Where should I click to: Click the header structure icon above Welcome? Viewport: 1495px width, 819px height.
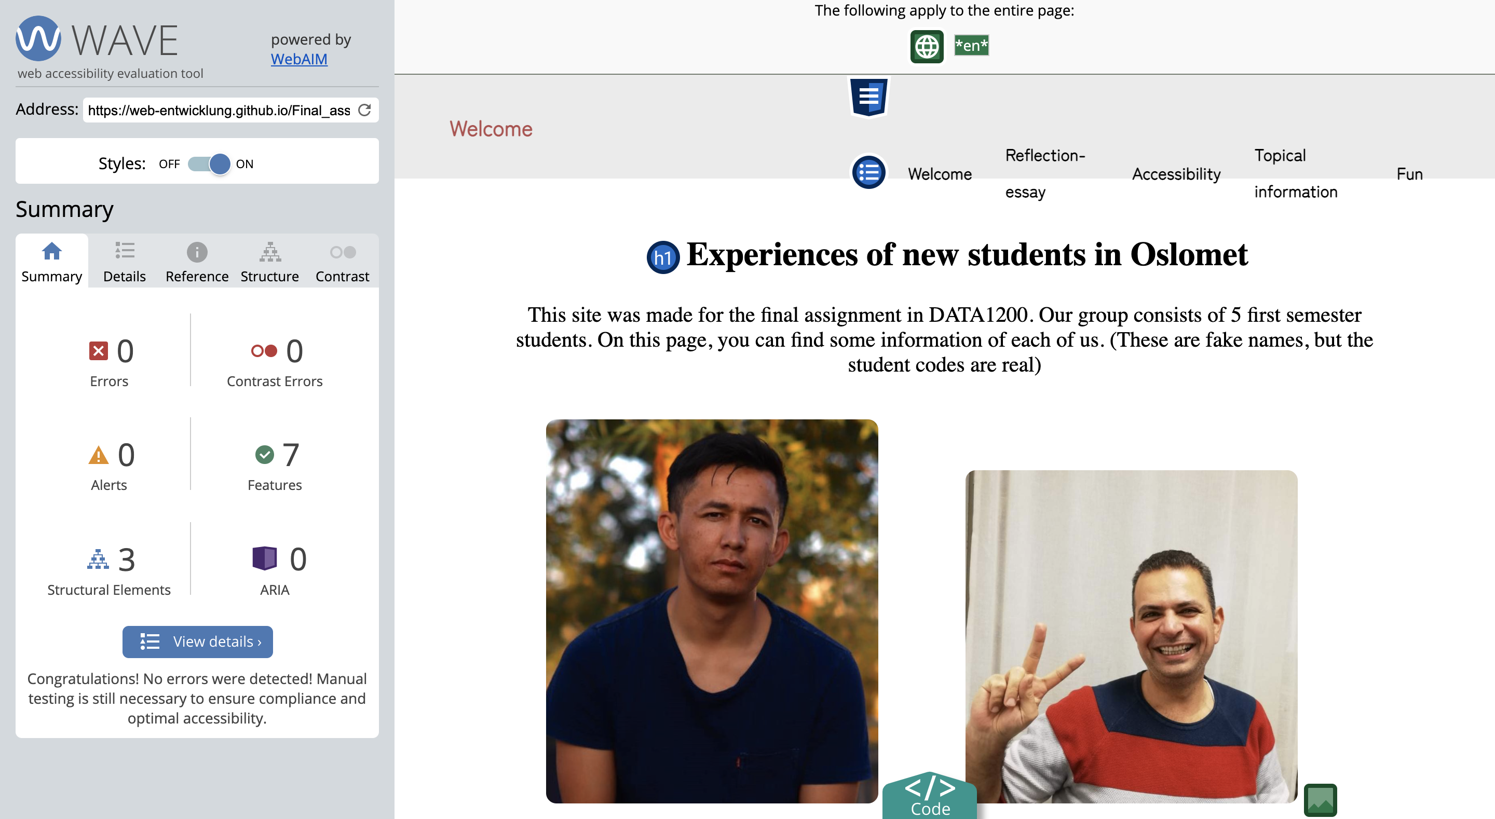point(868,97)
